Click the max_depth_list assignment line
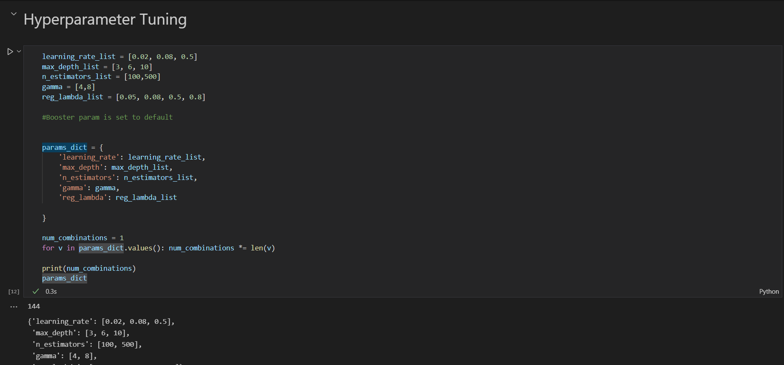This screenshot has width=784, height=365. pyautogui.click(x=97, y=67)
